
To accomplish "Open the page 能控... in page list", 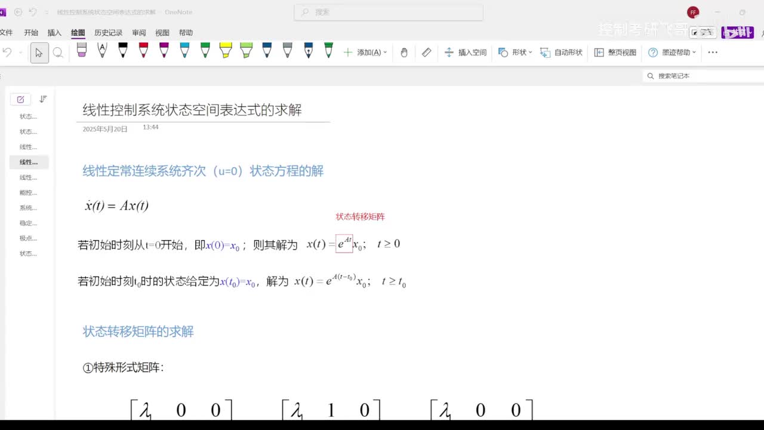I will coord(29,193).
